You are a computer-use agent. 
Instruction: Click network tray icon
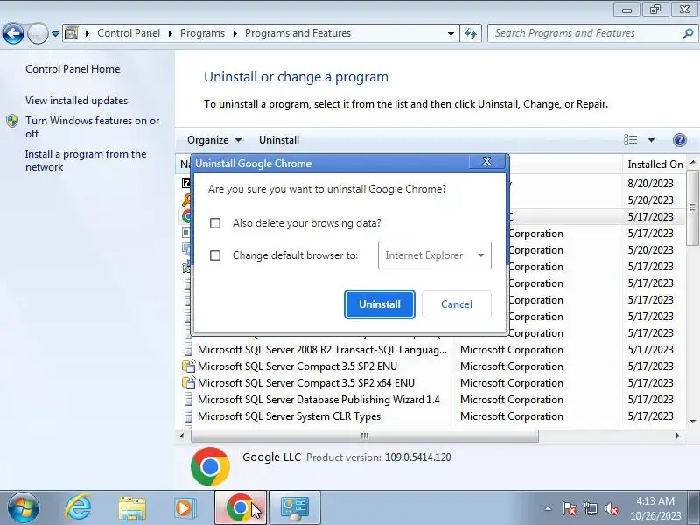coord(590,508)
